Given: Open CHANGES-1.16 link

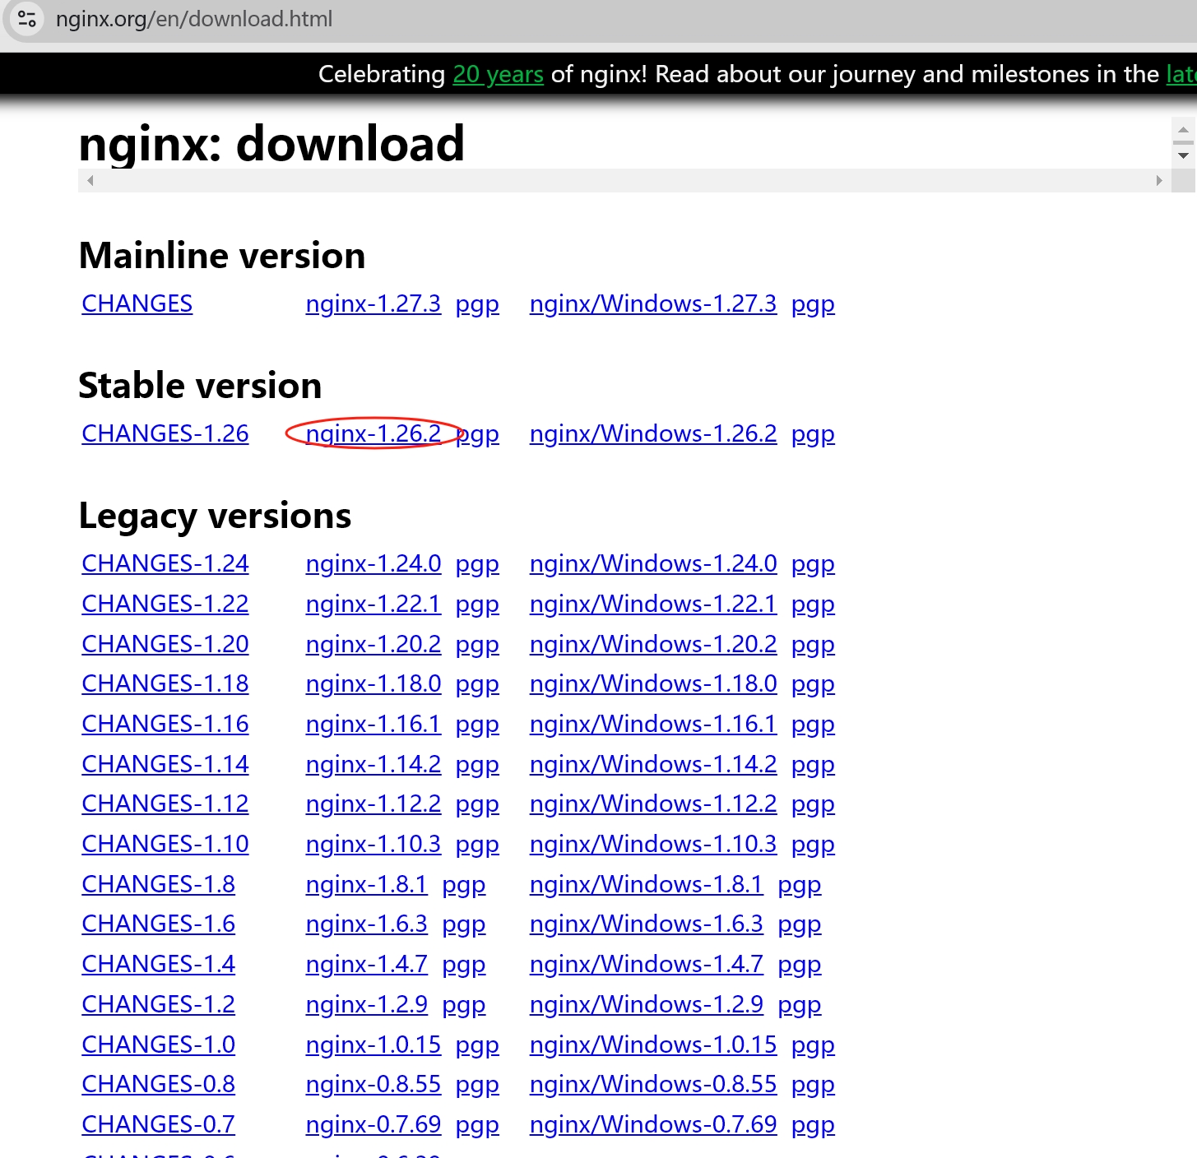Looking at the screenshot, I should tap(165, 724).
